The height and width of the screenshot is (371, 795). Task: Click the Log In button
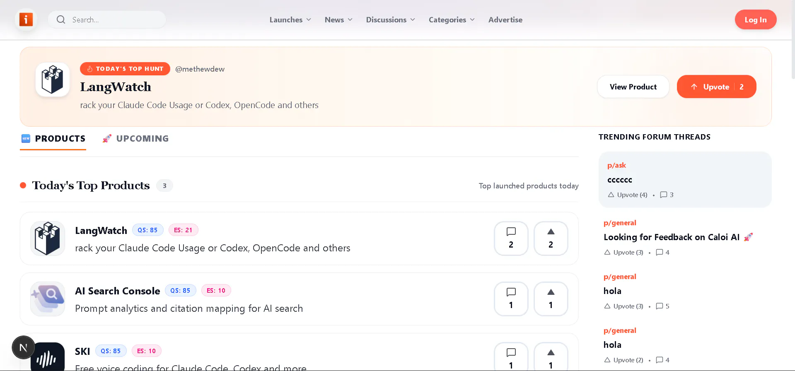(x=756, y=19)
